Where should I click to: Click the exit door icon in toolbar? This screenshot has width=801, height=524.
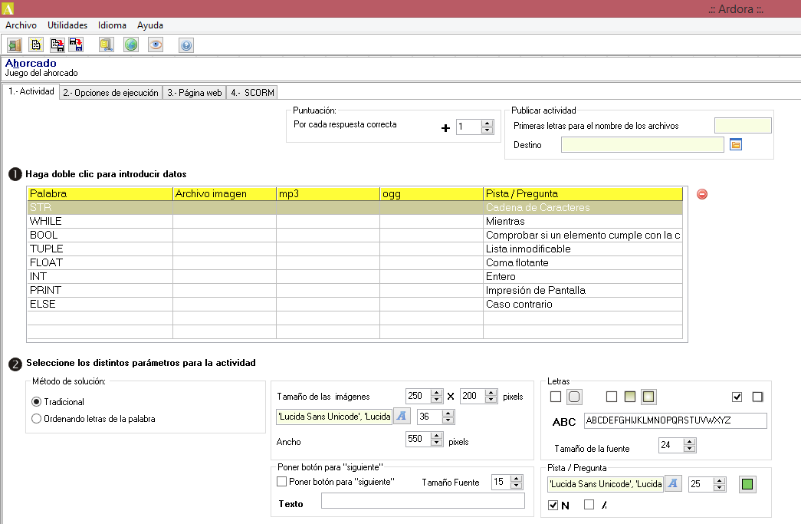(15, 45)
